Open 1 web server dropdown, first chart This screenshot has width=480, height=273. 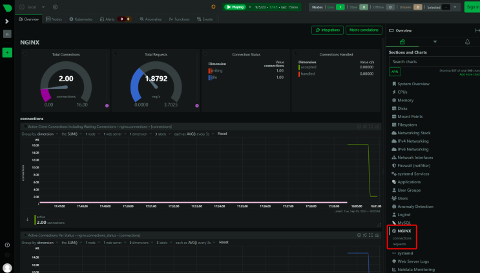coord(114,134)
